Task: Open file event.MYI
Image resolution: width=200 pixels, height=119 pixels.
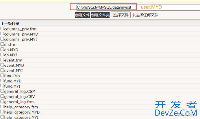Action: [14, 71]
